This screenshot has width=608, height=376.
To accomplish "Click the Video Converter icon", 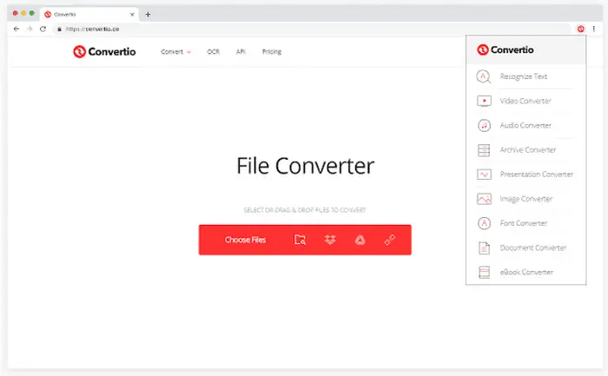I will tap(484, 101).
